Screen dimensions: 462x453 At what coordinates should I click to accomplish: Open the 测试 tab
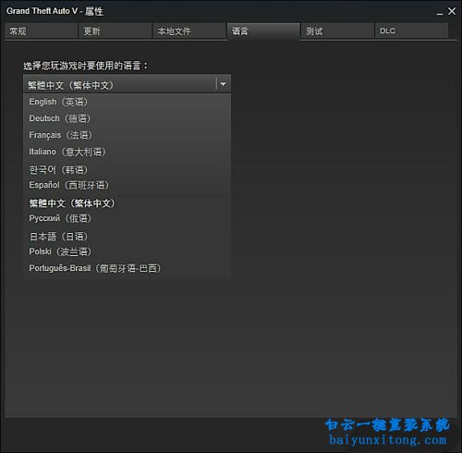[337, 31]
